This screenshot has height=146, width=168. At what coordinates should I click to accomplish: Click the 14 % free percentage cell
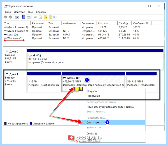(x=136, y=31)
